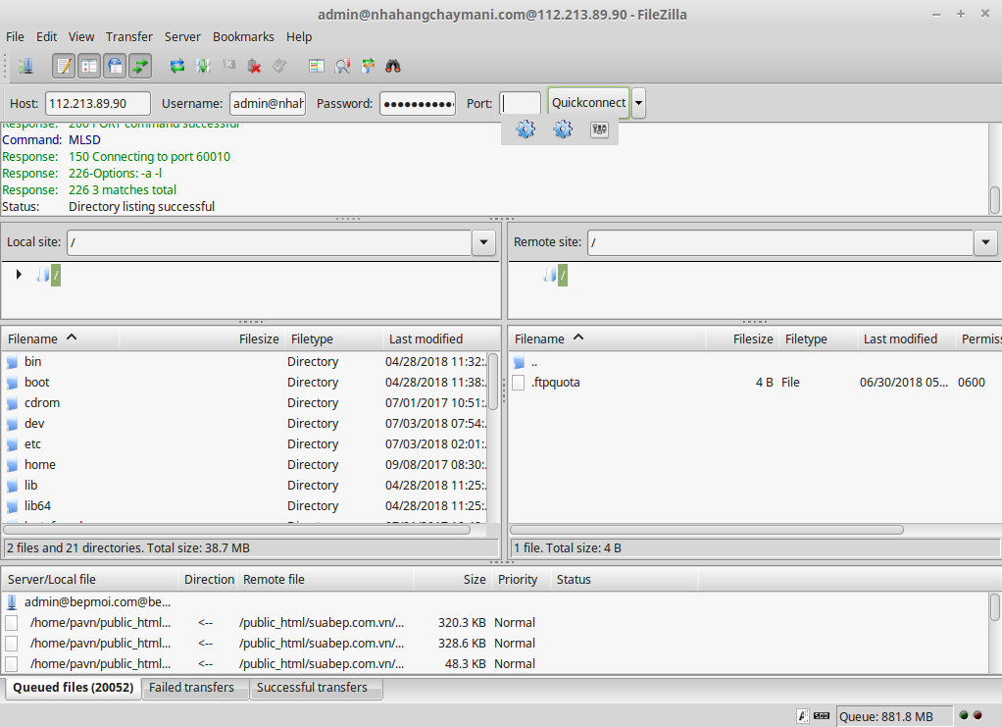This screenshot has height=727, width=1002.
Task: Click the red activity indicator light
Action: (x=977, y=715)
